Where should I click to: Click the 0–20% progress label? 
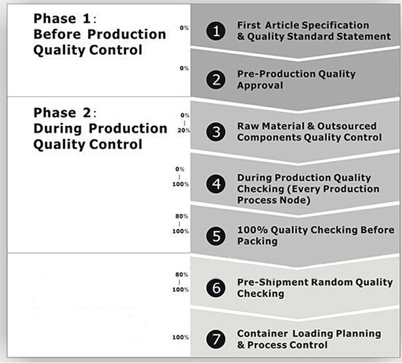tap(184, 123)
